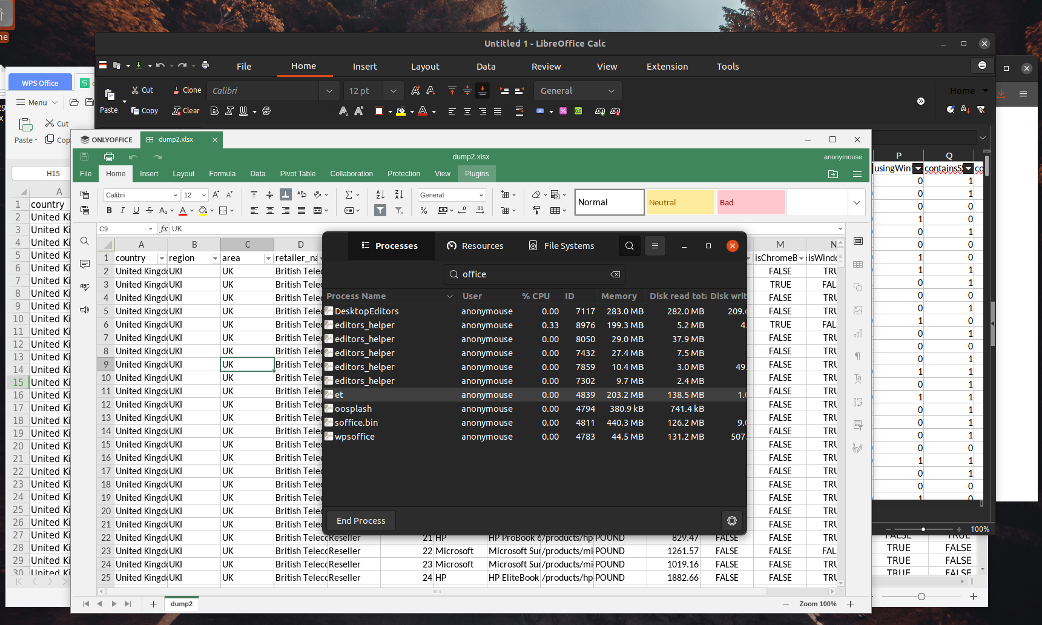Toggle the filter button in ONLYOFFICE toolbar

[x=380, y=210]
